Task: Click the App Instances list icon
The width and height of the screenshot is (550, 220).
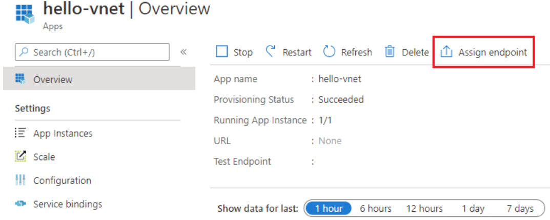Action: click(20, 133)
